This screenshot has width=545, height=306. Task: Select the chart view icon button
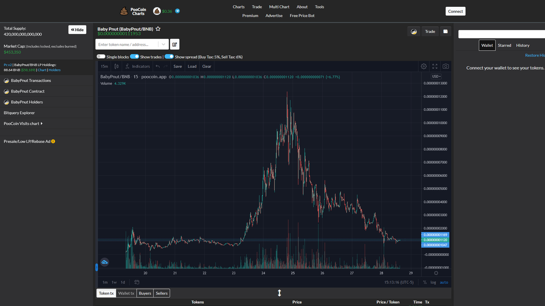[x=414, y=31]
